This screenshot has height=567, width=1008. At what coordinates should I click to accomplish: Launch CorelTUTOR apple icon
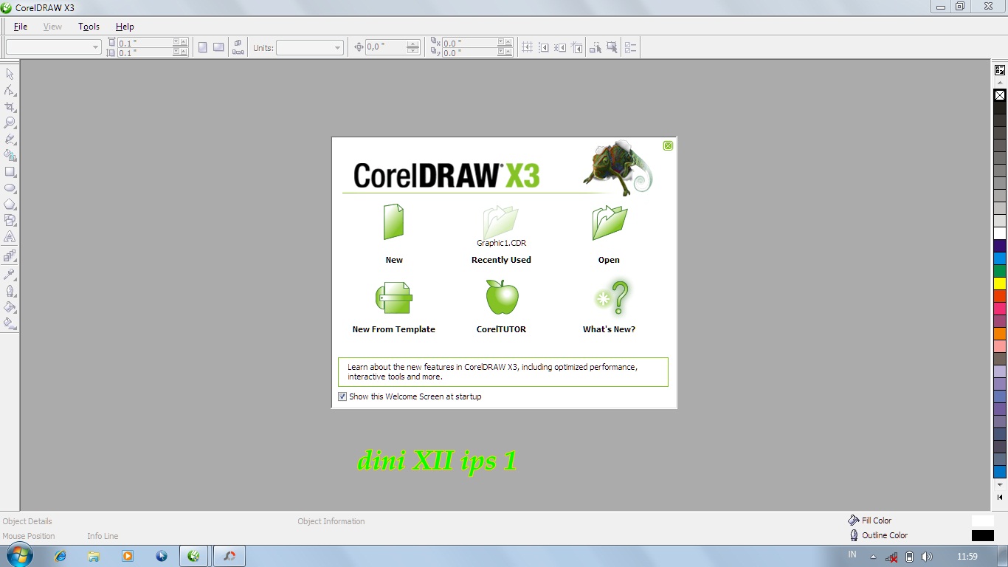pos(502,297)
